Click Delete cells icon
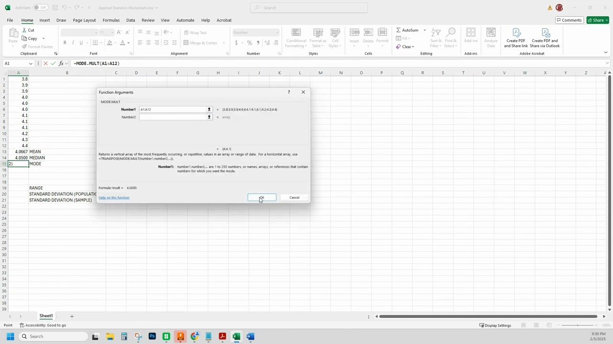 coord(368,32)
